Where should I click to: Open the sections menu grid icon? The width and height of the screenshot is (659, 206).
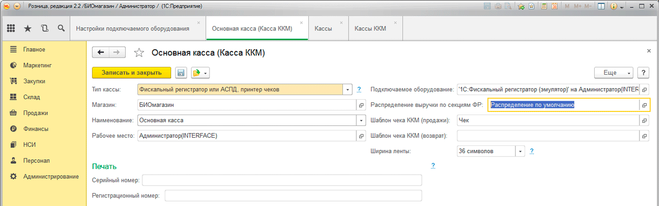pyautogui.click(x=11, y=28)
